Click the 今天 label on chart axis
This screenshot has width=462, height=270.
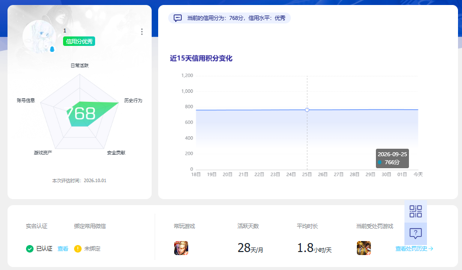point(418,175)
